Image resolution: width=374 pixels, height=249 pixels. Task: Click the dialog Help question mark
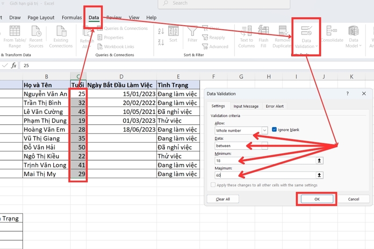click(347, 93)
